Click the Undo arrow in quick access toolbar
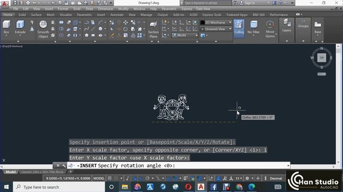Viewport: 343px width, 192px height. coord(34,3)
